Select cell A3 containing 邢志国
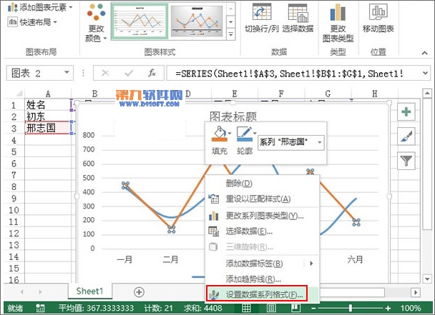The height and width of the screenshot is (315, 435). (x=48, y=128)
